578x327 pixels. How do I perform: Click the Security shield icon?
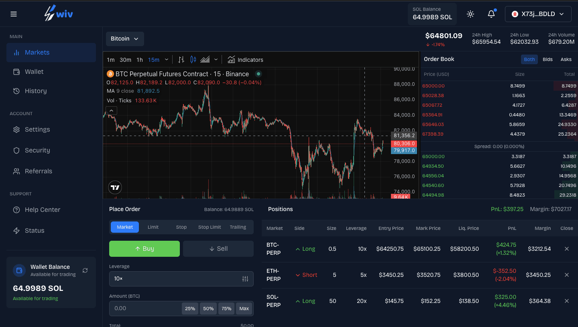[16, 150]
